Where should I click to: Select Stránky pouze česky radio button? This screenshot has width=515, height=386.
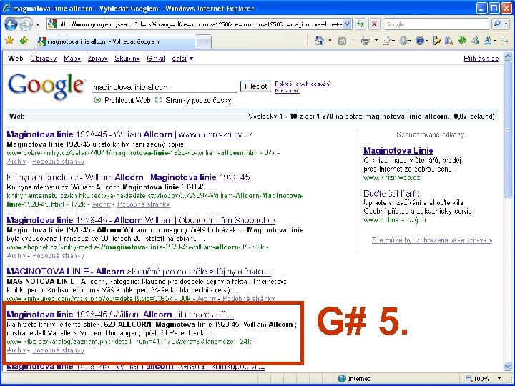pos(158,100)
